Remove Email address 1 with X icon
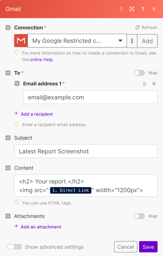 pos(154,84)
